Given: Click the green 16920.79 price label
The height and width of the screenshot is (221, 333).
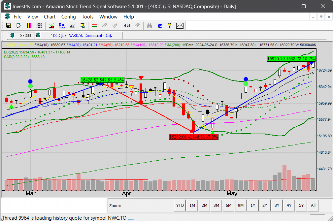Looking at the screenshot, I should pyautogui.click(x=291, y=59).
